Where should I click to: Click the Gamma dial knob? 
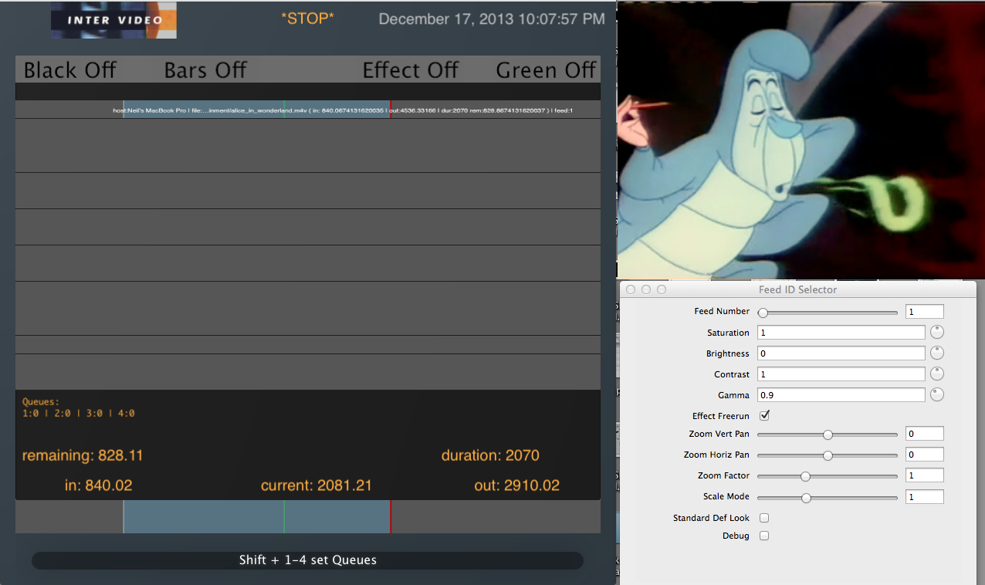coord(937,395)
